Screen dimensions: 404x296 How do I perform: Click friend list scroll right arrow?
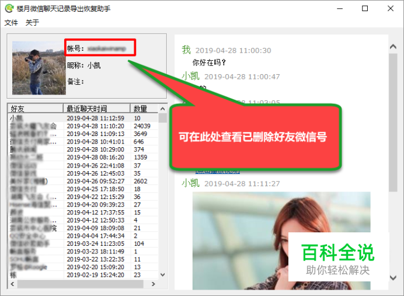click(x=154, y=284)
